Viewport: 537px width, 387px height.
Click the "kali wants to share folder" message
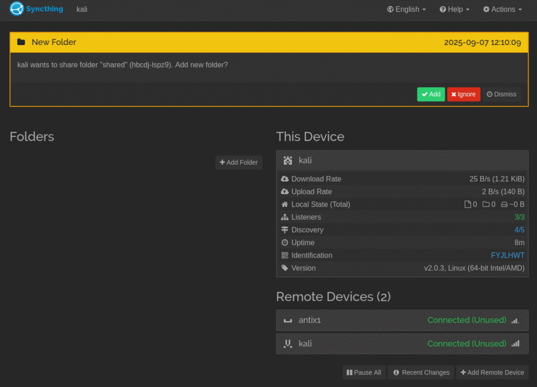pos(123,65)
